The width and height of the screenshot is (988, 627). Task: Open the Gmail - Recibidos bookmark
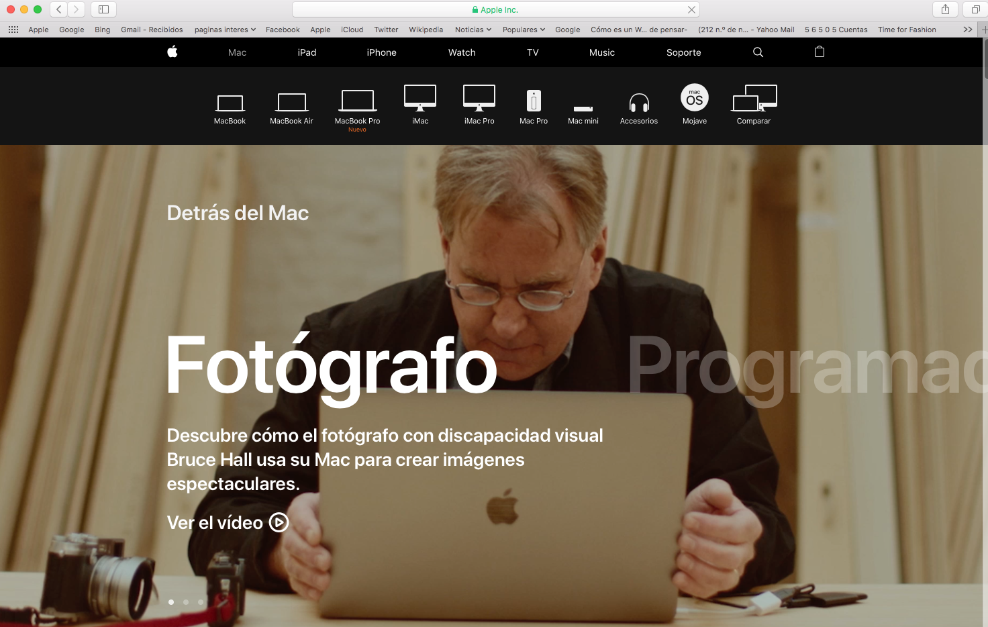tap(152, 30)
